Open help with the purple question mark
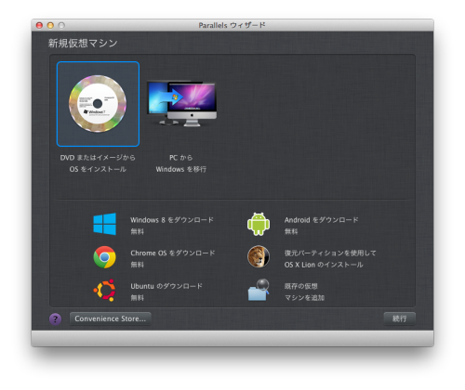Image resolution: width=465 pixels, height=390 pixels. pos(55,318)
